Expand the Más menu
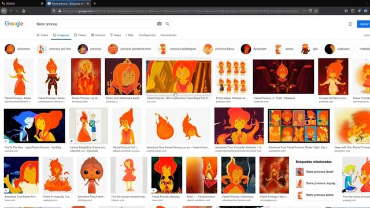 coord(129,35)
